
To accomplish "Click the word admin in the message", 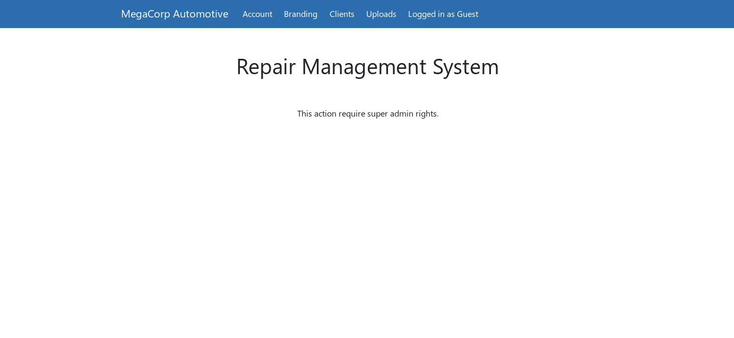I will (401, 113).
